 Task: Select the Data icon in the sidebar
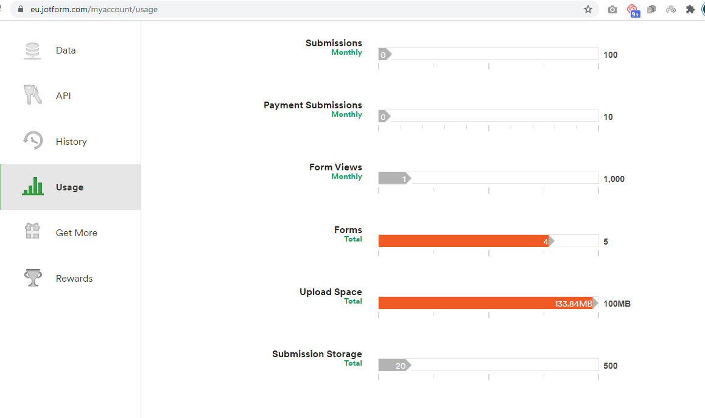pyautogui.click(x=32, y=50)
